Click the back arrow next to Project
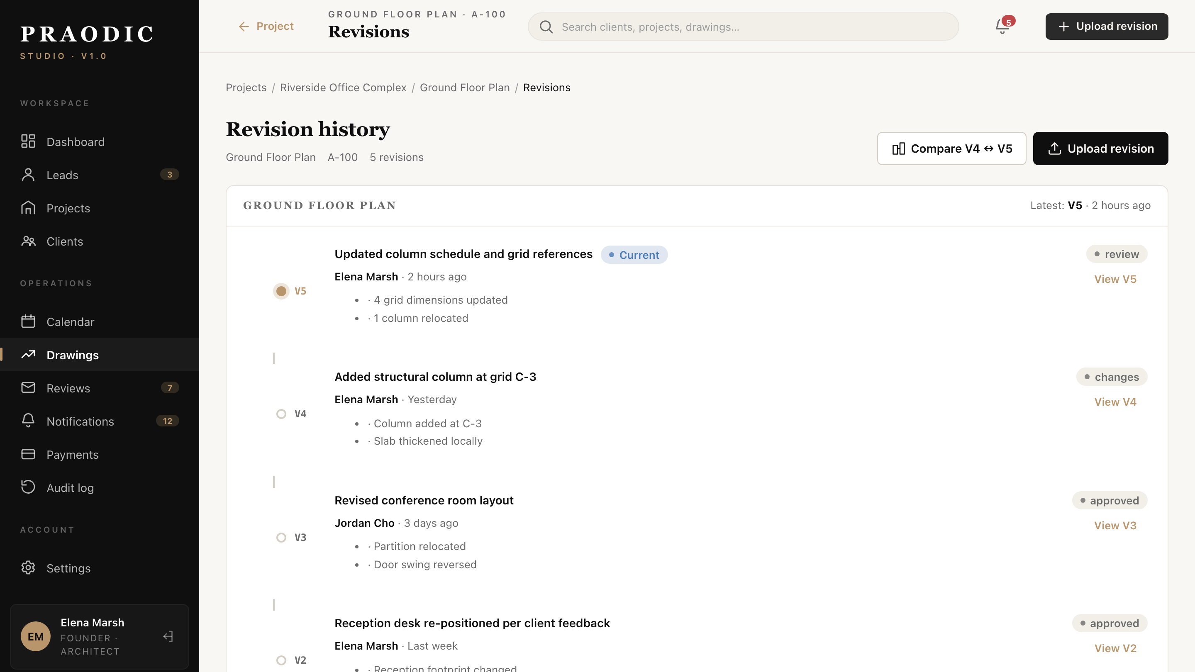Screen dimensions: 1195x672 tap(244, 27)
